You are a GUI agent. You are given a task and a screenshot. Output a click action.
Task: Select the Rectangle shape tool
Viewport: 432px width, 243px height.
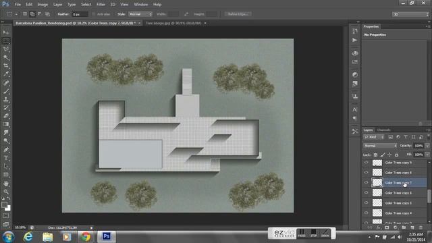[6, 175]
